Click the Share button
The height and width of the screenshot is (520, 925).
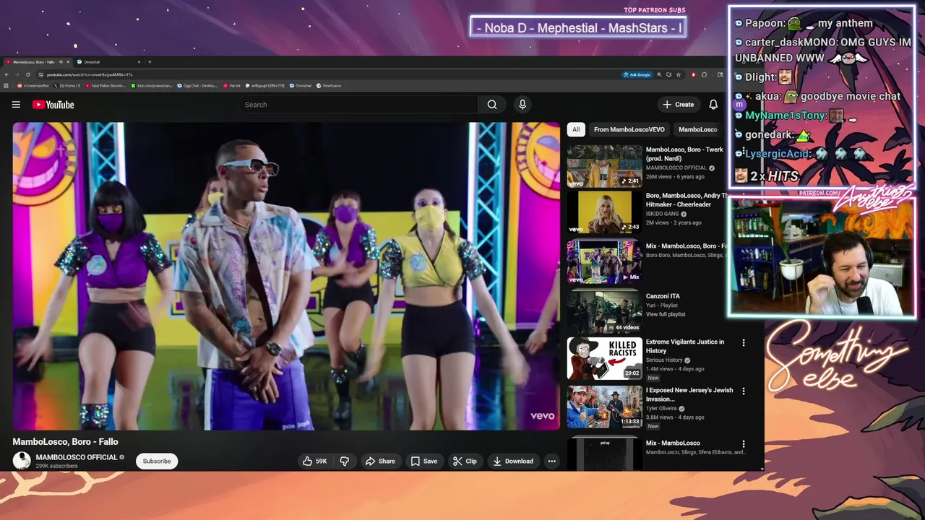point(380,461)
